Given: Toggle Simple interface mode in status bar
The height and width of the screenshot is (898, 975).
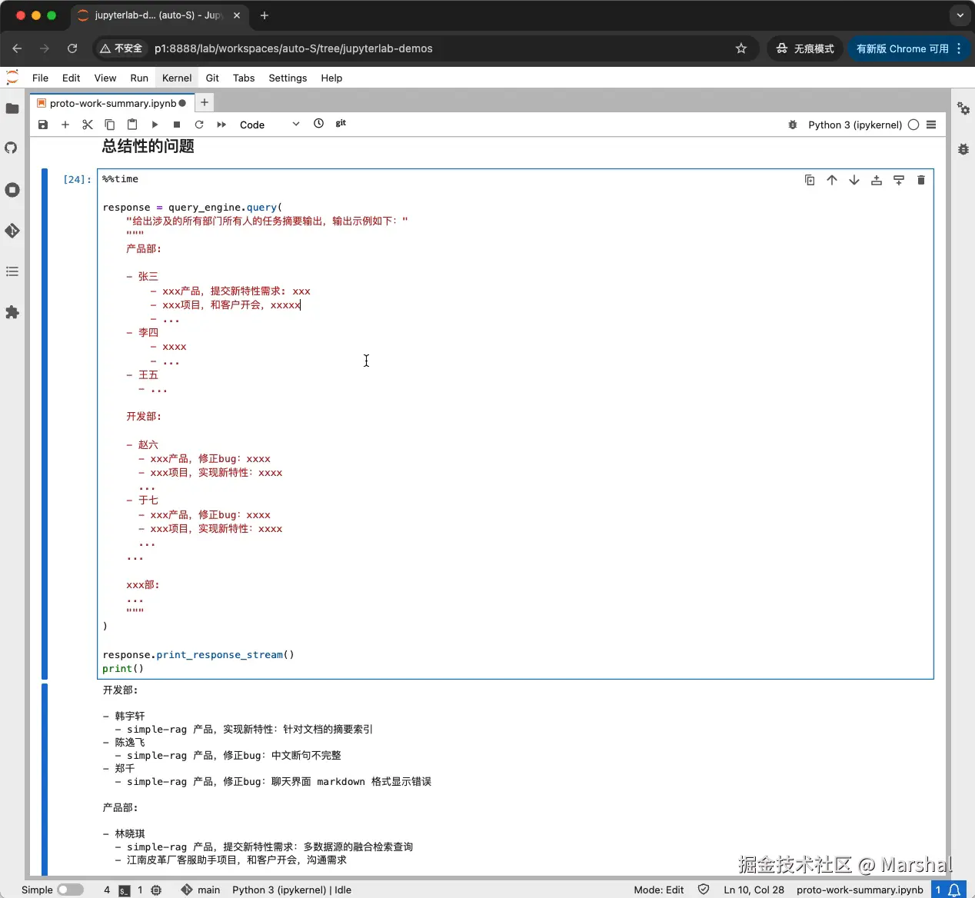Looking at the screenshot, I should (x=69, y=890).
